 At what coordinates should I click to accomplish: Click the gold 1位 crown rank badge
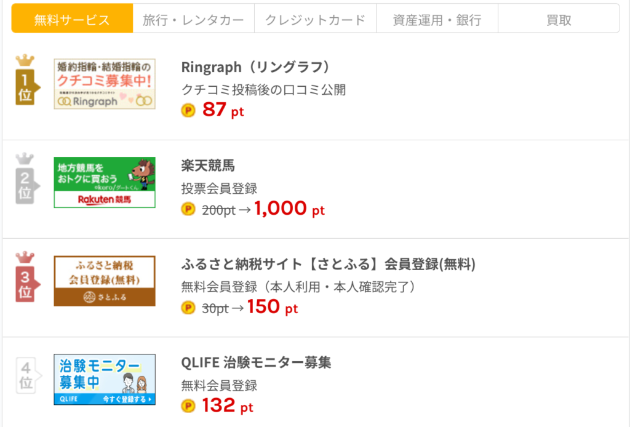27,80
